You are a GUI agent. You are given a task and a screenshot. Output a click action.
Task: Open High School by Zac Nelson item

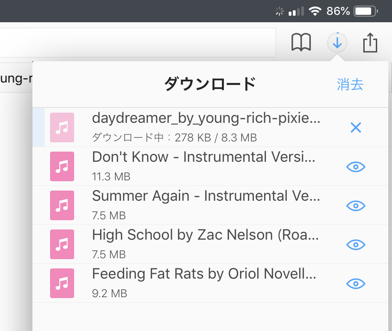206,236
